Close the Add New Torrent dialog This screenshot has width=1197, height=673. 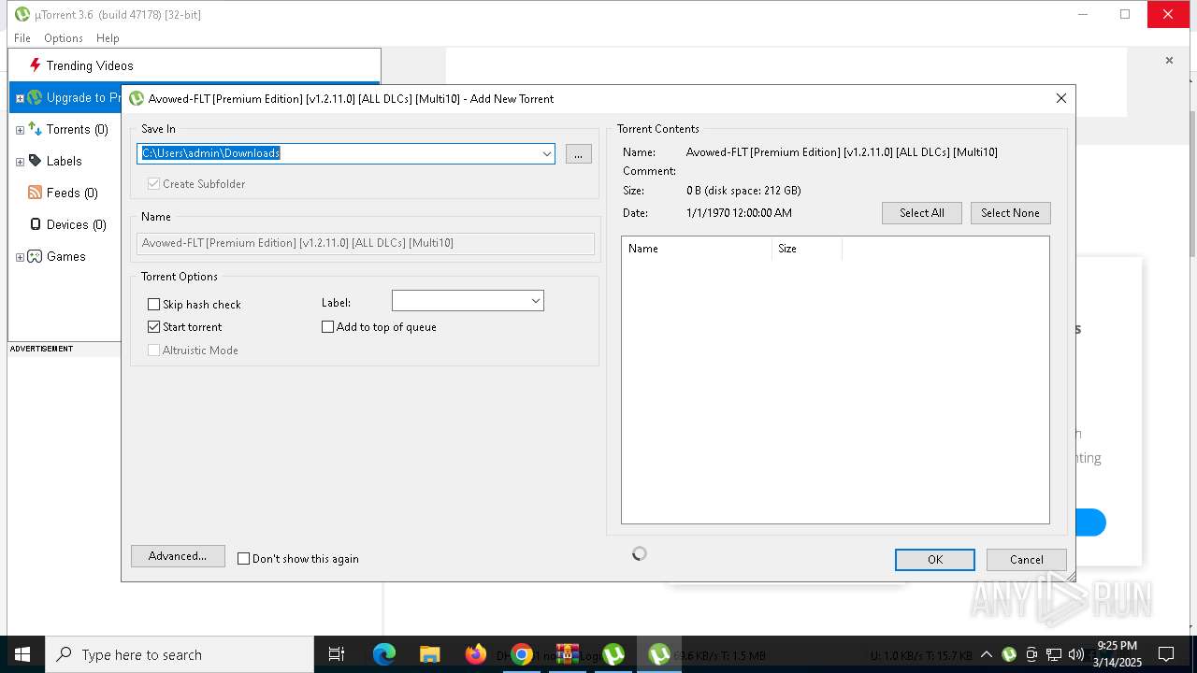pyautogui.click(x=1060, y=98)
